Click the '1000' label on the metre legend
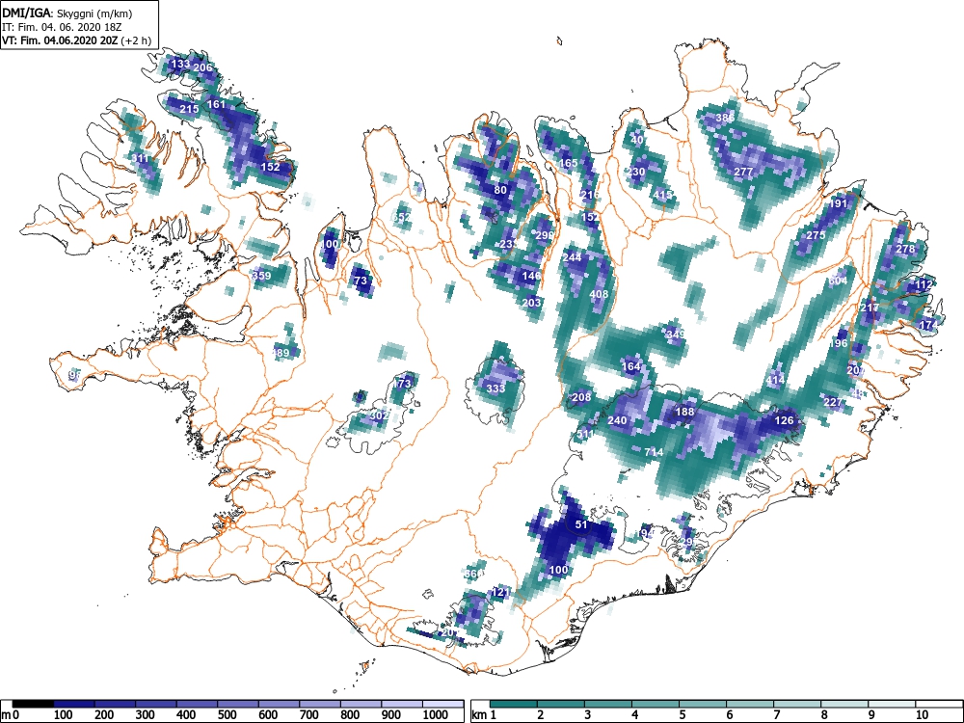The width and height of the screenshot is (964, 723). coord(436,715)
